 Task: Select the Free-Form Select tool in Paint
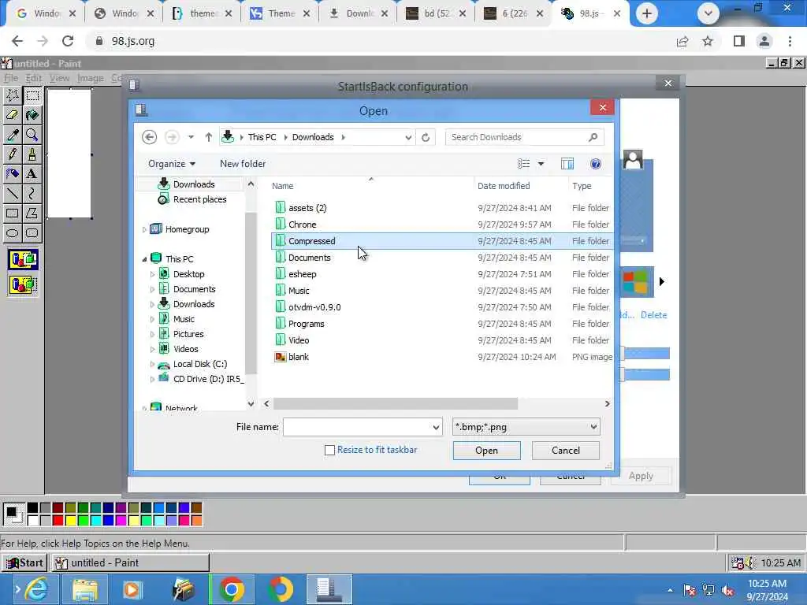point(13,95)
